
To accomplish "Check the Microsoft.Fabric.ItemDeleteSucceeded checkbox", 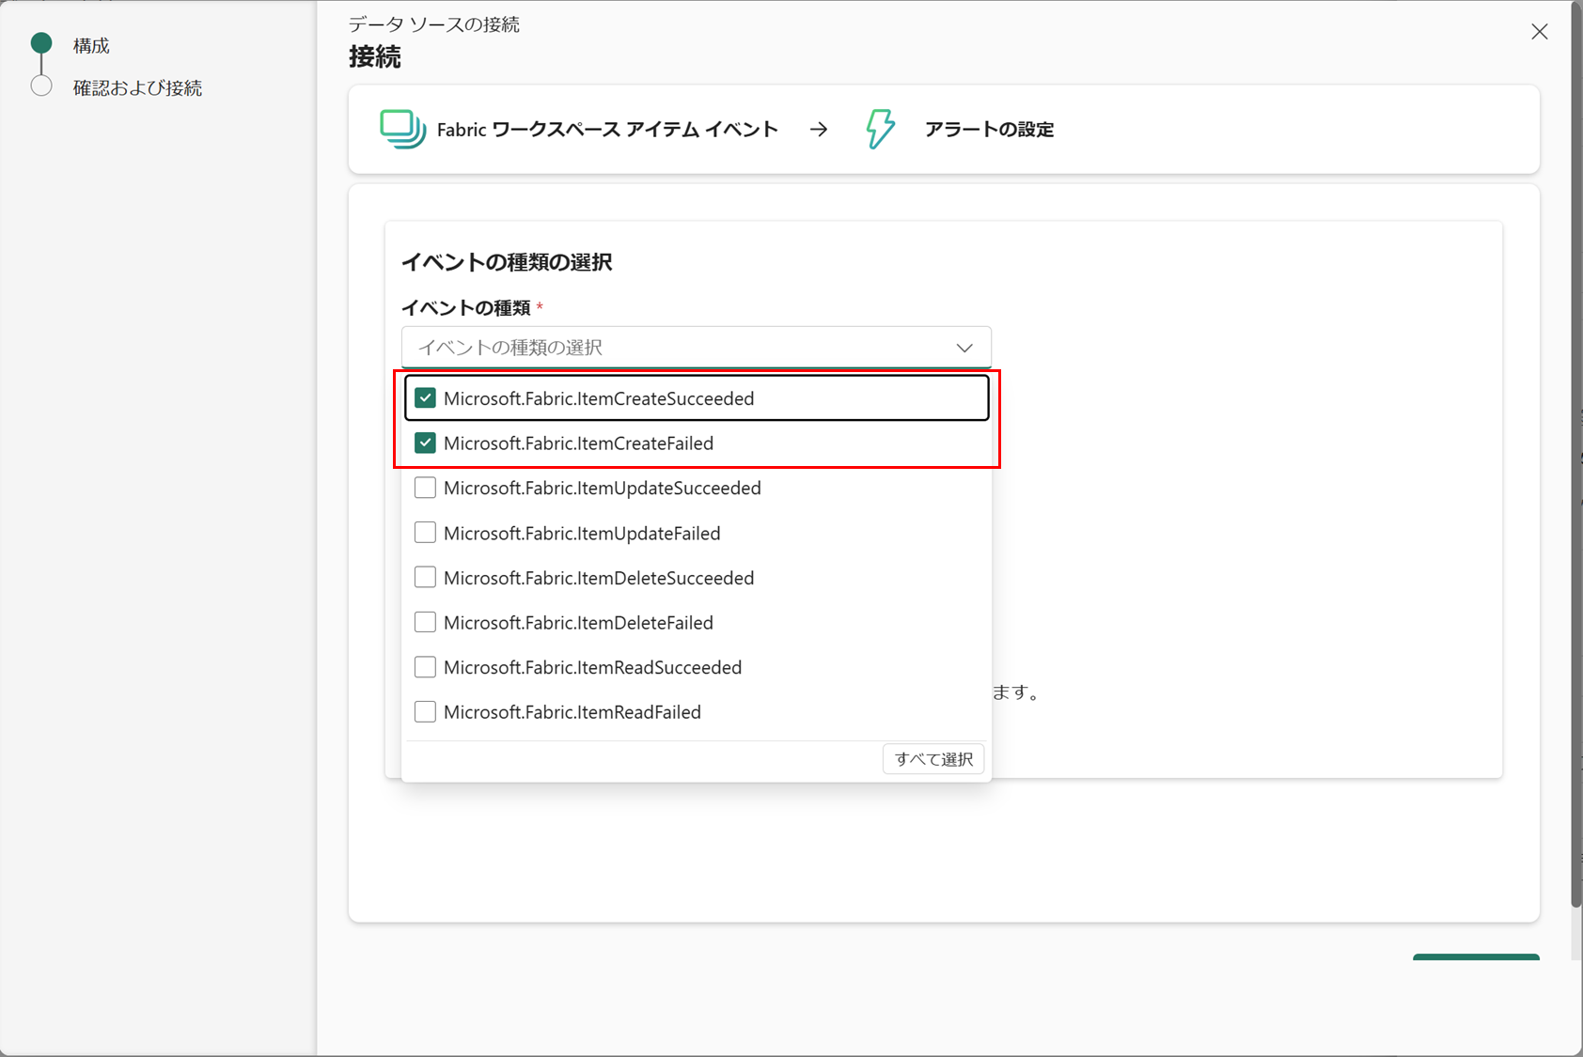I will pos(425,577).
